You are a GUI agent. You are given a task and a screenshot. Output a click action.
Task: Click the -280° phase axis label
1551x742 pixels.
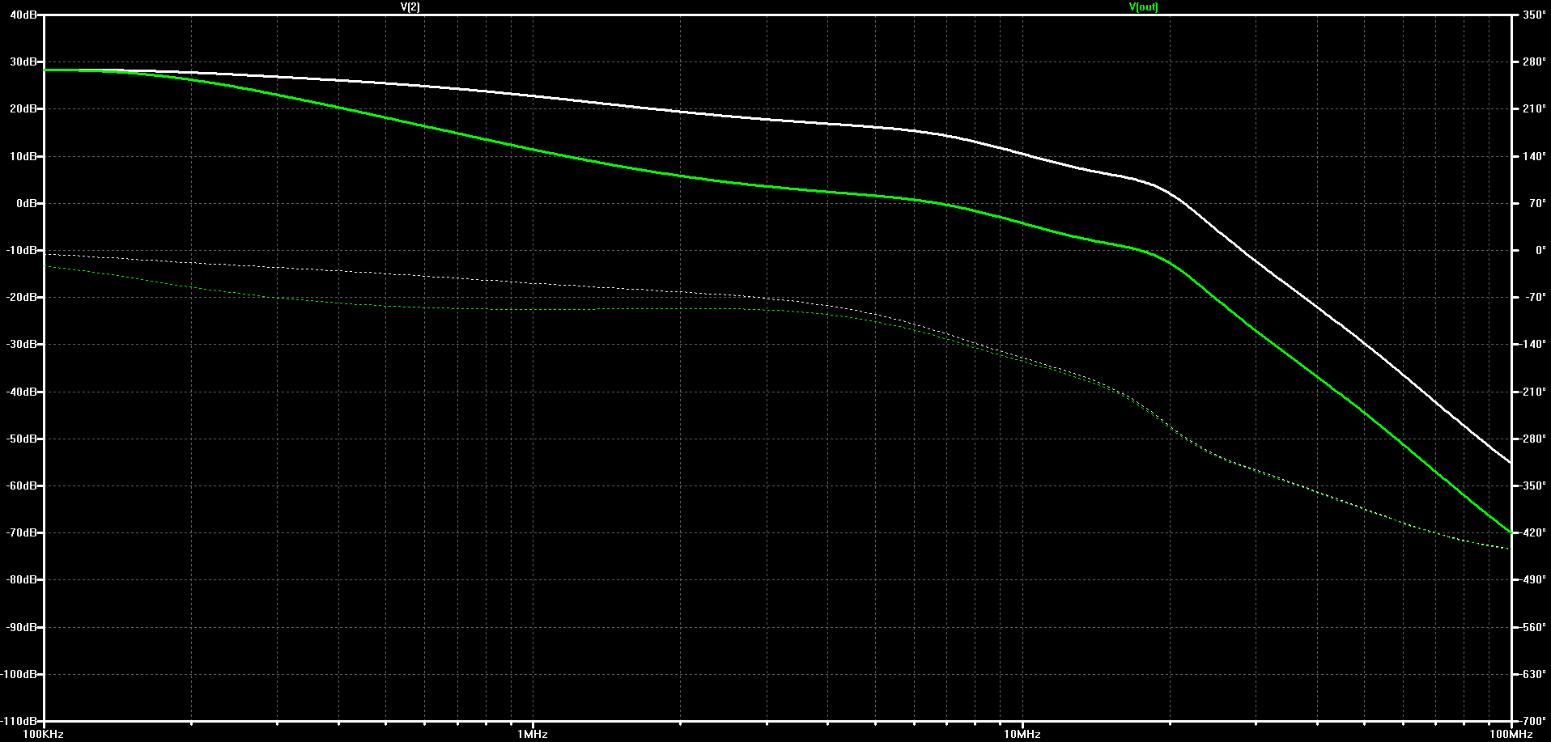coord(1532,439)
